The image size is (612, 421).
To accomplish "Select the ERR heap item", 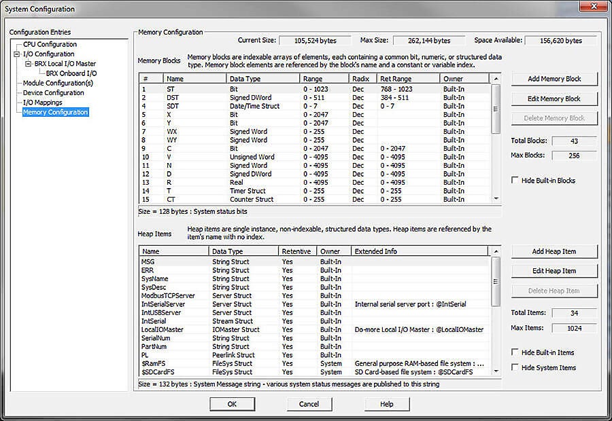I will [x=315, y=270].
